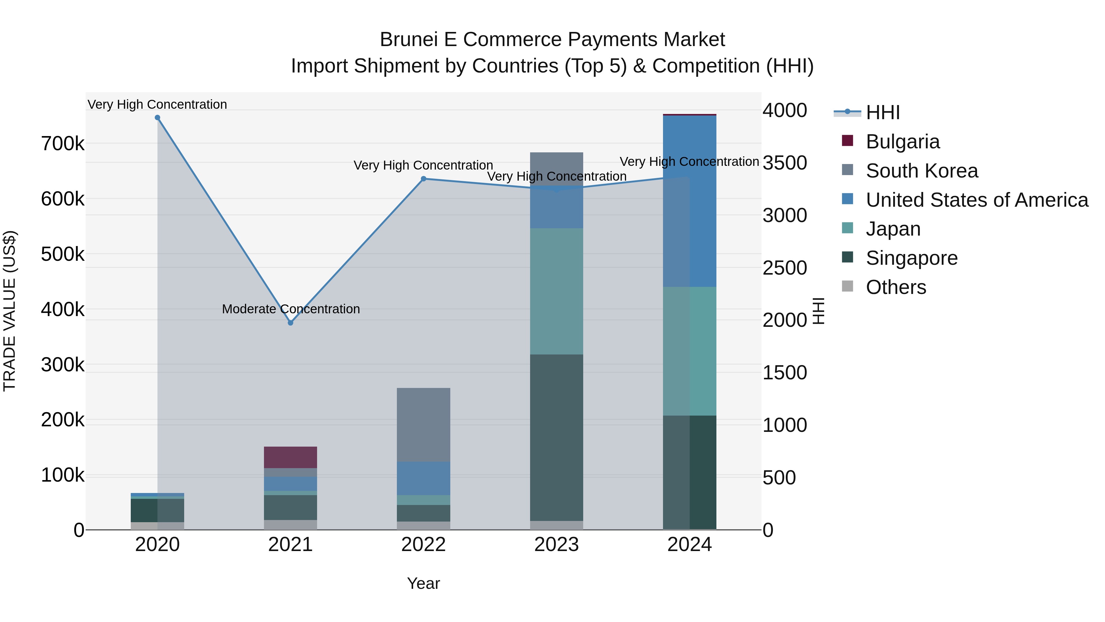Click the Bulgaria segment in 2021 bar
Screen dimensions: 1105x622
pos(290,458)
